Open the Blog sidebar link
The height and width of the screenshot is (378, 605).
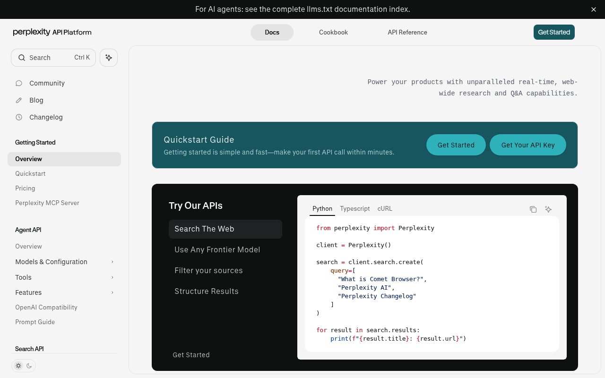pos(36,100)
